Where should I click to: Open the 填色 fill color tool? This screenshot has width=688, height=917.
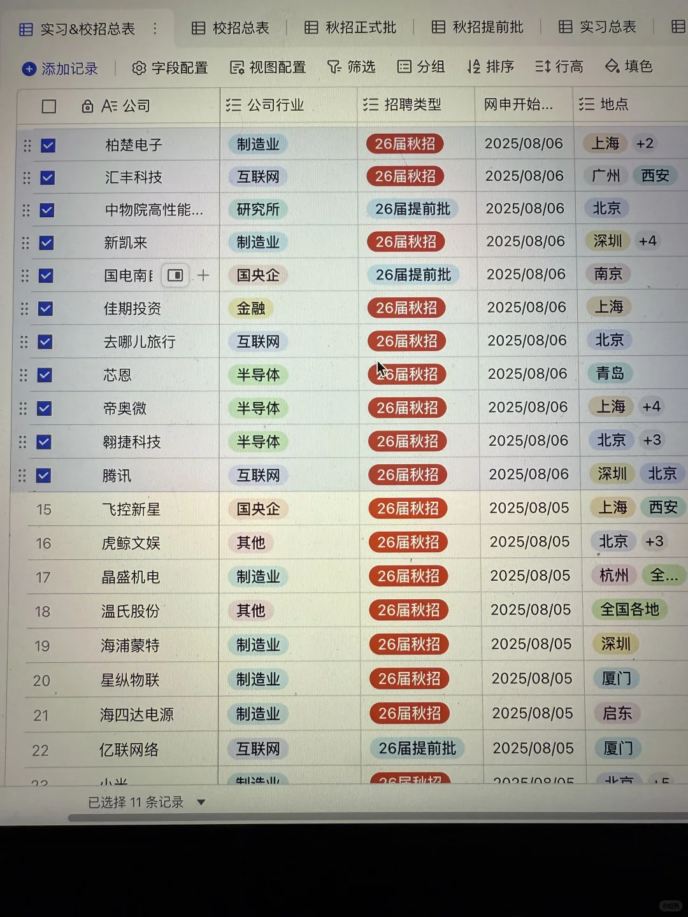pos(629,66)
